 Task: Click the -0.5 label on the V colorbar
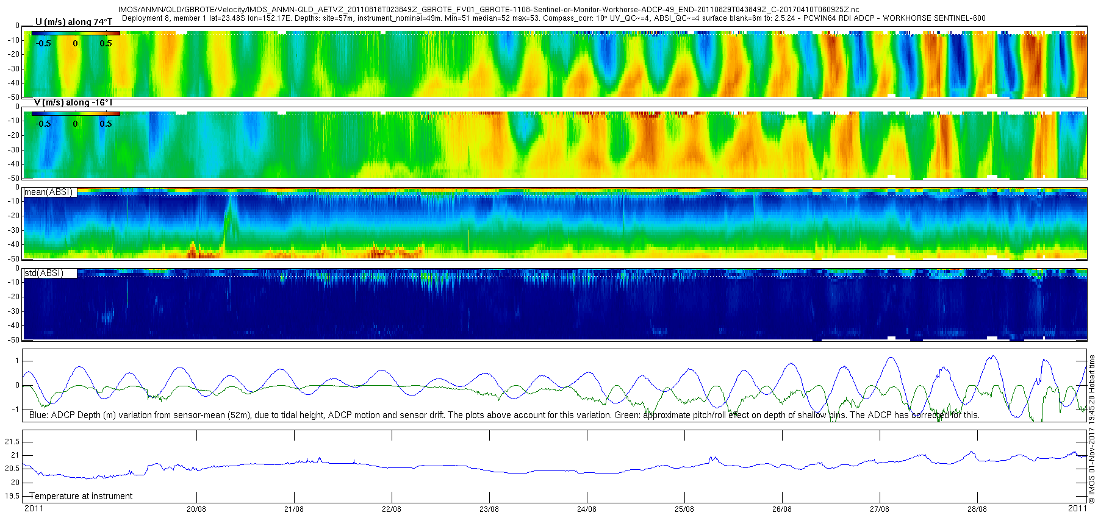point(43,124)
